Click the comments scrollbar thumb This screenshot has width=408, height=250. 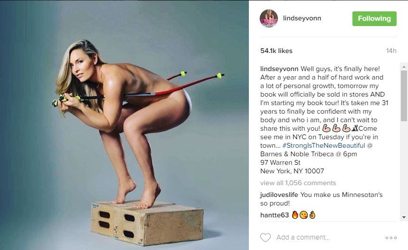404,96
